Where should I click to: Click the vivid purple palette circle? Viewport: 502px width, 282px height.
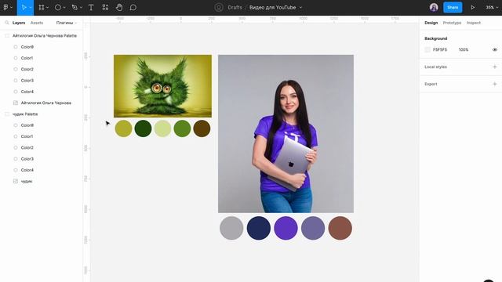(x=286, y=228)
